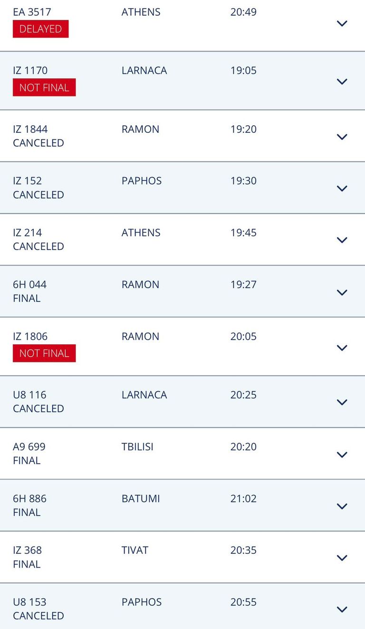The height and width of the screenshot is (629, 365).
Task: Click the BATUMI destination label
Action: (141, 499)
